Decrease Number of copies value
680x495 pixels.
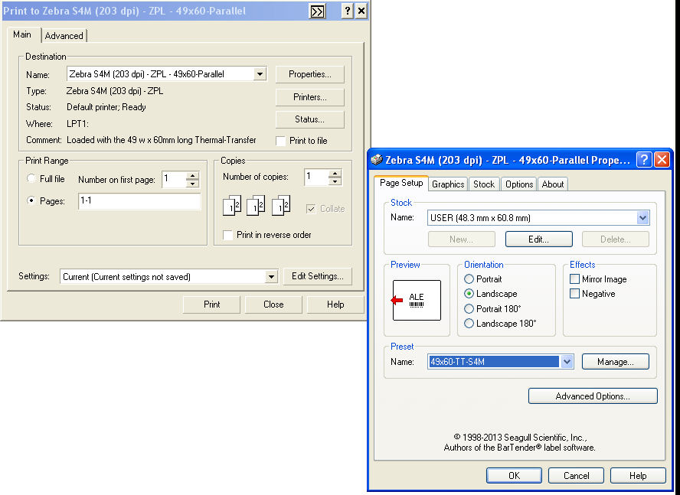[335, 181]
